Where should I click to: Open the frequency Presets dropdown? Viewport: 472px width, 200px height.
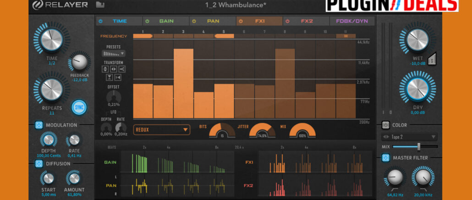pyautogui.click(x=114, y=53)
